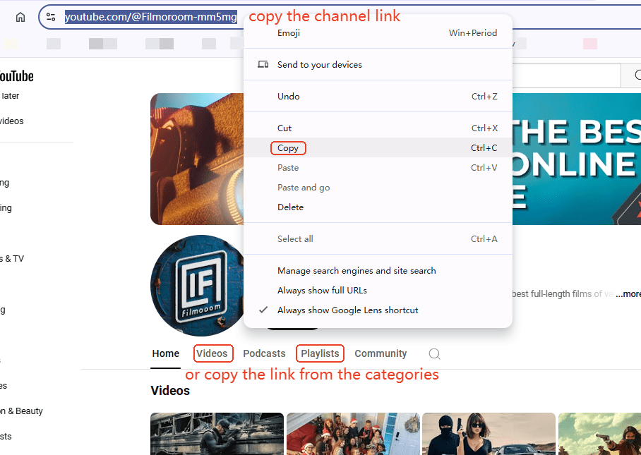641x455 pixels.
Task: Switch to the Playlists tab
Action: 320,353
